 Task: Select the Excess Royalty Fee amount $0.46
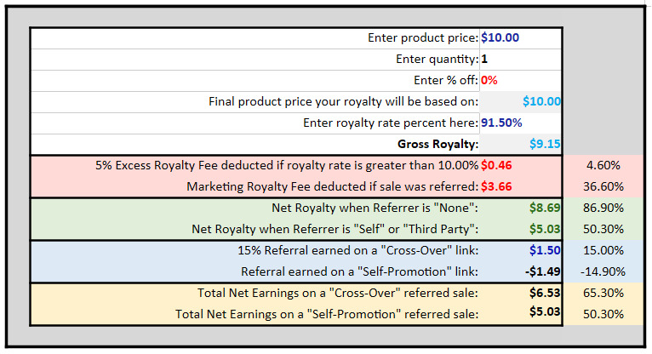pyautogui.click(x=520, y=166)
